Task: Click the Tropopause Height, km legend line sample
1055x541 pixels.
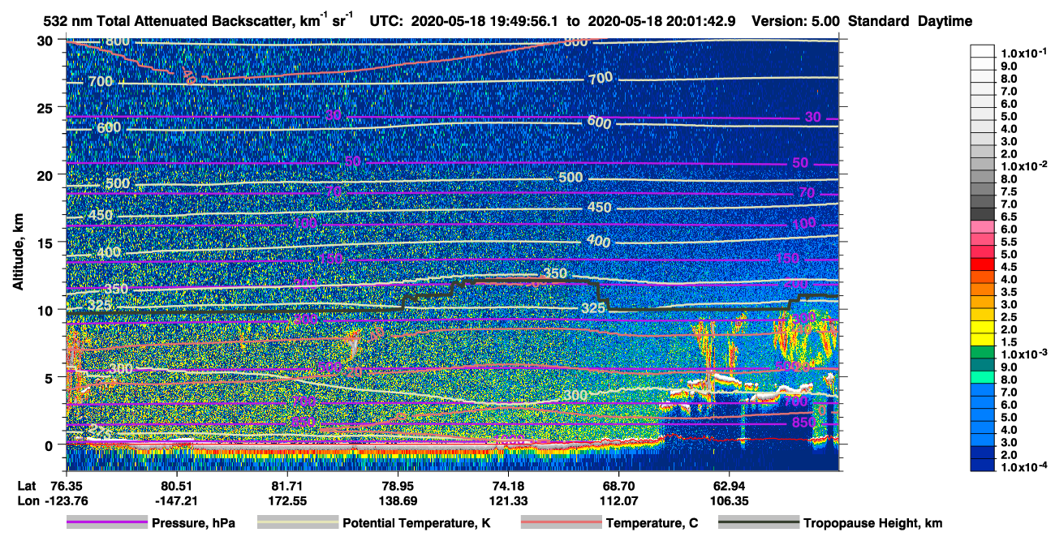Action: pos(758,523)
